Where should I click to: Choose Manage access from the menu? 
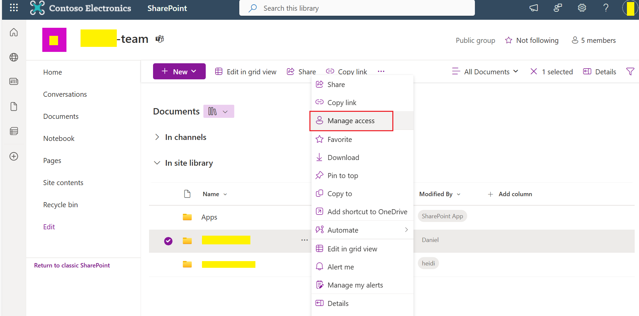[351, 121]
